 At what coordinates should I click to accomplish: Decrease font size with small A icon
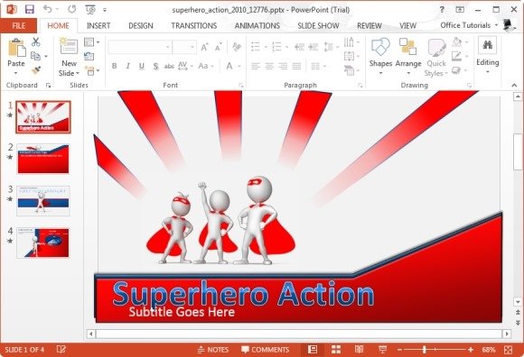[219, 48]
